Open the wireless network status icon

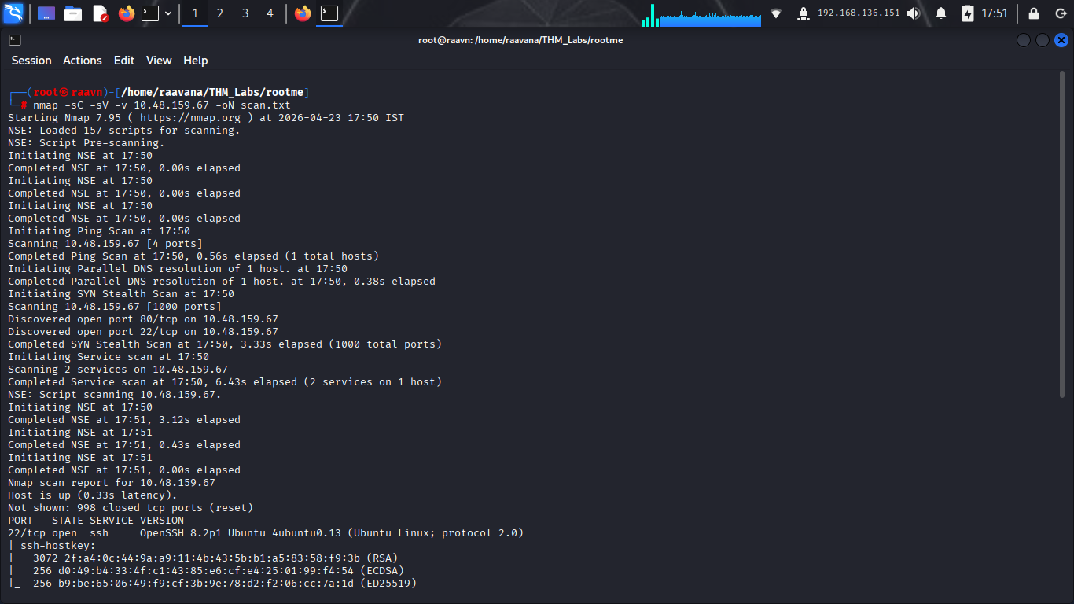(776, 13)
